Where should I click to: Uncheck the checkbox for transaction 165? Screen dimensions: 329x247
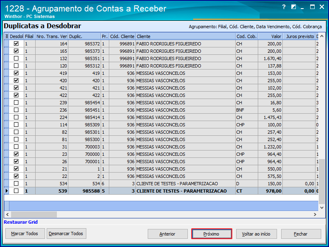[x=16, y=51]
